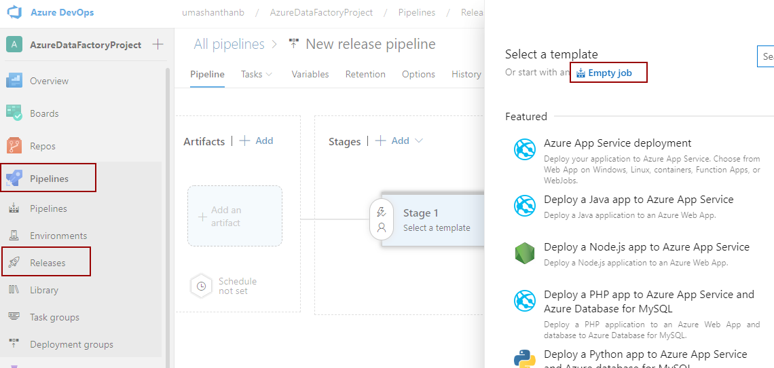Expand the Tasks tab dropdown chevron

(x=269, y=74)
